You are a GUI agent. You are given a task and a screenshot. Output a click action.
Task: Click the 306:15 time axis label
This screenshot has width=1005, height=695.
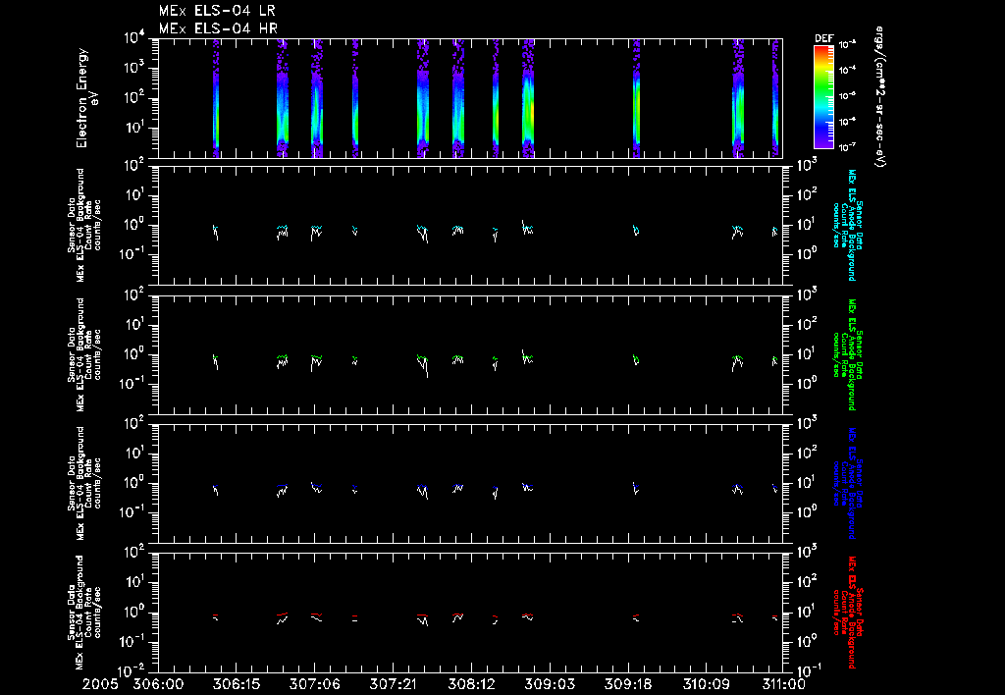[x=237, y=684]
